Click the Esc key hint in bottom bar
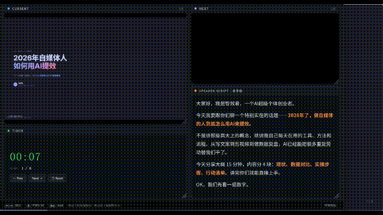The height and width of the screenshot is (215, 383). click(x=52, y=205)
